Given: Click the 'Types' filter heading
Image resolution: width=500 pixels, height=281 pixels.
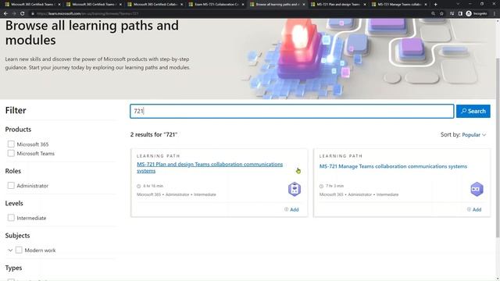Looking at the screenshot, I should coord(14,268).
